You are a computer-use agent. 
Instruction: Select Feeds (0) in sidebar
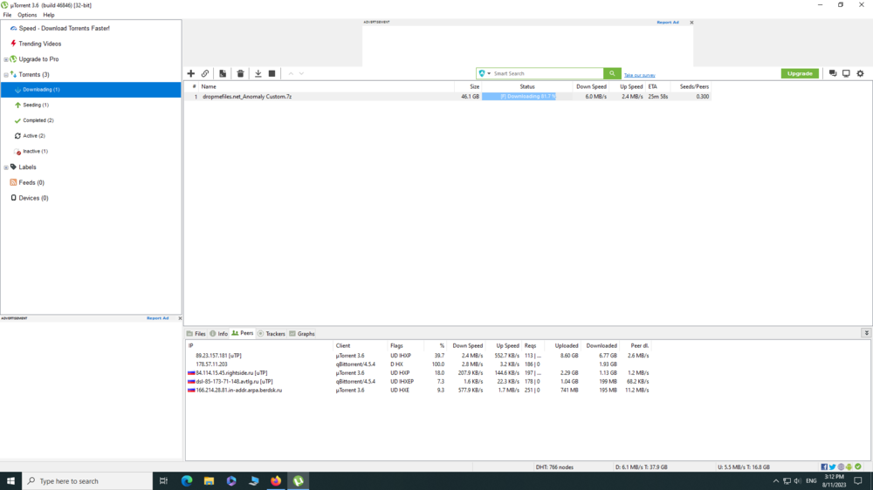point(31,182)
